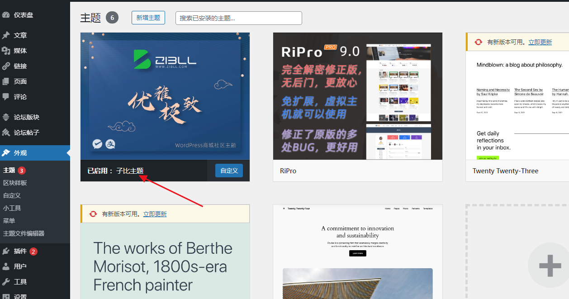Open the 自定义 customize button for 子比主题

(x=229, y=171)
